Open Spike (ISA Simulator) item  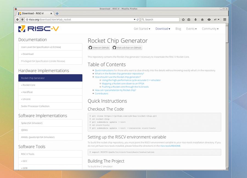[x=50, y=123]
